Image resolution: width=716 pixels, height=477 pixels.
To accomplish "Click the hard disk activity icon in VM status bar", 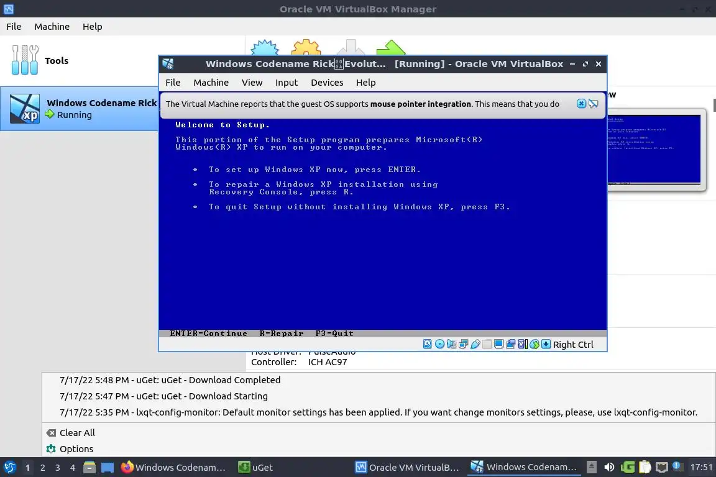I will 428,344.
